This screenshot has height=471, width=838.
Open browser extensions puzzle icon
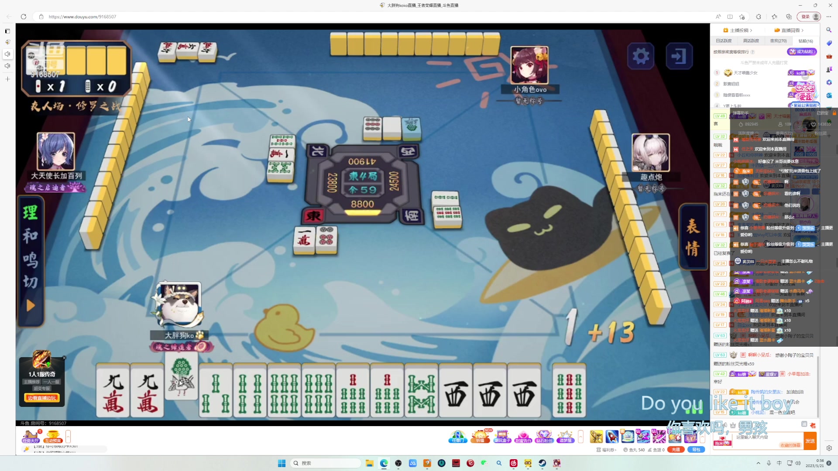pyautogui.click(x=759, y=17)
